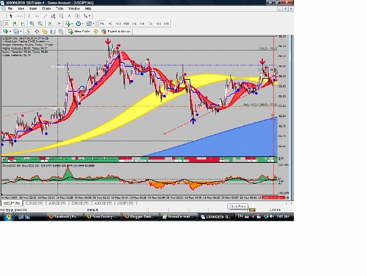Open the MetaEditor diamond icon
The width and height of the screenshot is (367, 276).
[x=96, y=31]
